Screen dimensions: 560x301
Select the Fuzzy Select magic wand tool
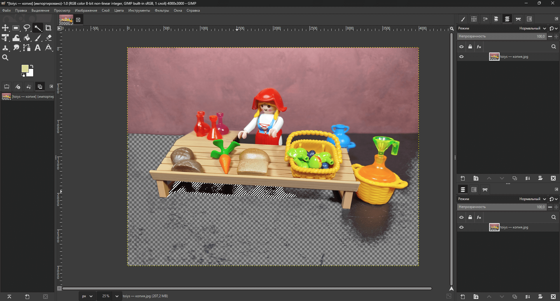coord(38,28)
